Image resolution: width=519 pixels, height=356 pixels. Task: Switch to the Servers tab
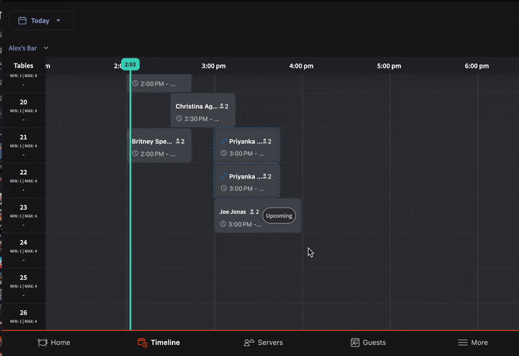click(263, 342)
